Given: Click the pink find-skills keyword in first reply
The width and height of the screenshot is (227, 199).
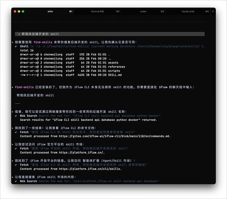Looking at the screenshot, I should point(43,42).
